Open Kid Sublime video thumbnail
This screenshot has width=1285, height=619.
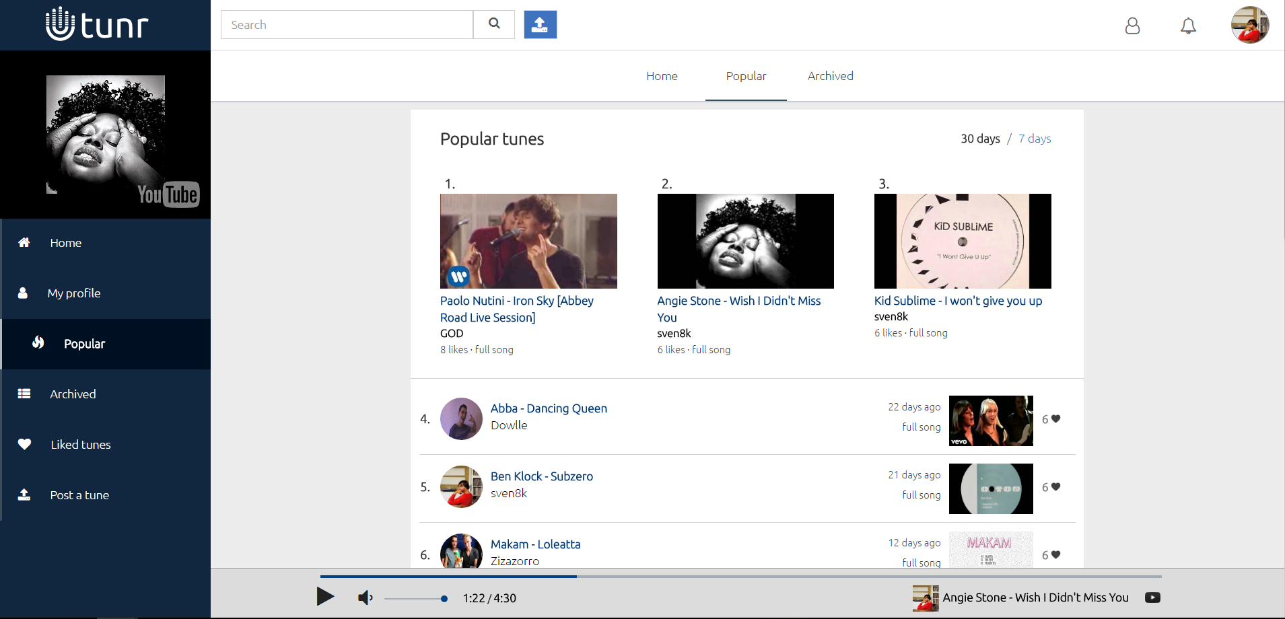[962, 241]
